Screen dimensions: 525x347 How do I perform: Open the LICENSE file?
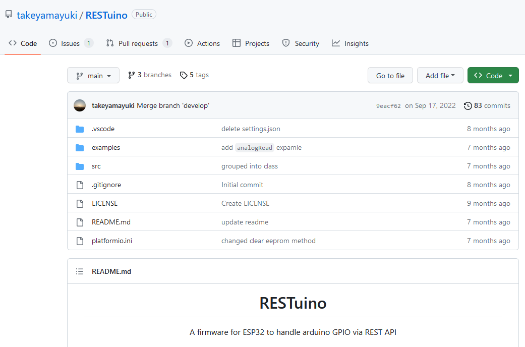(105, 204)
